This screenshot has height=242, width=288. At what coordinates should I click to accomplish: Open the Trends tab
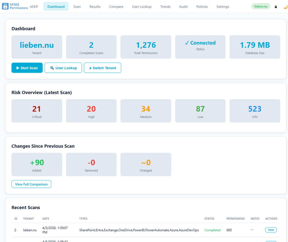coord(165,6)
